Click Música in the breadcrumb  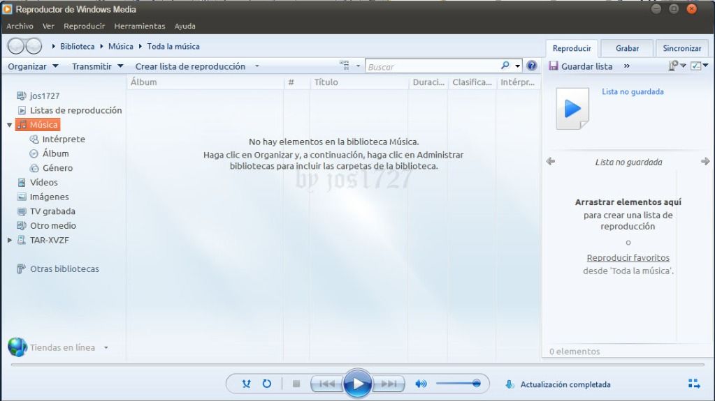pyautogui.click(x=120, y=47)
